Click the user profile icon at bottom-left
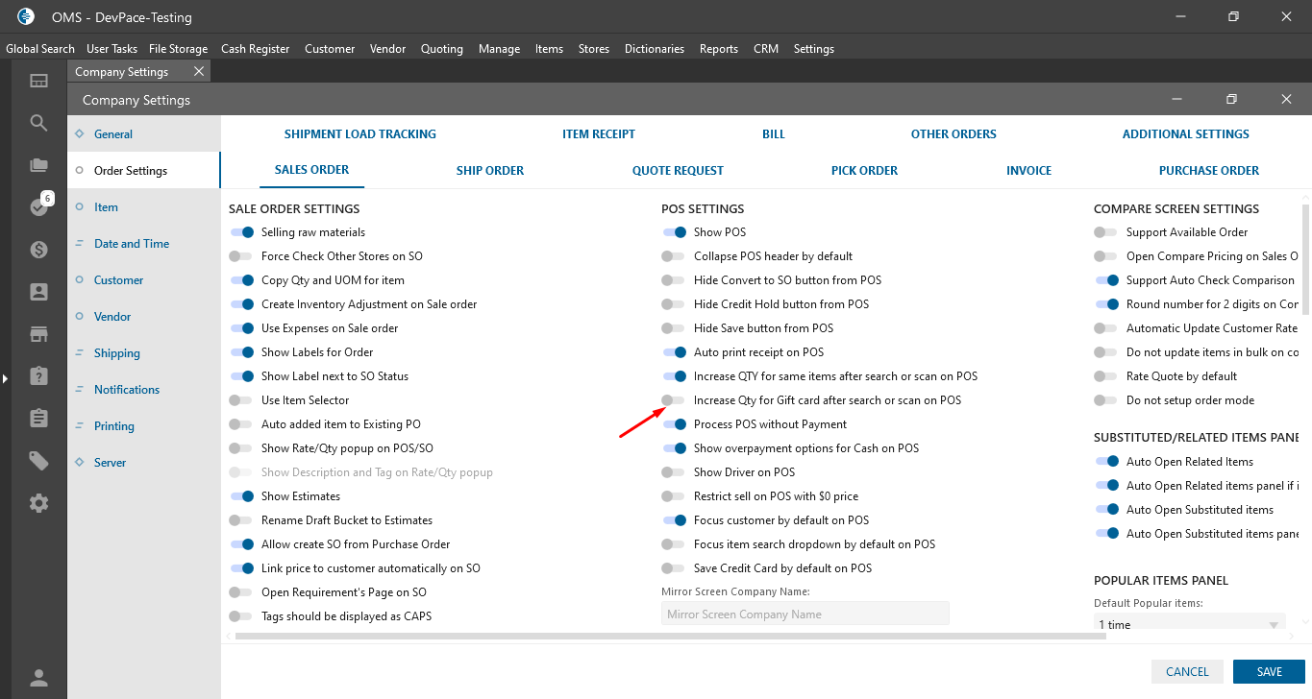Screen dimensions: 1312x699 [x=38, y=678]
